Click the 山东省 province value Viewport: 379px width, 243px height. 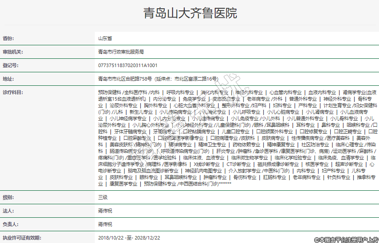click(105, 38)
